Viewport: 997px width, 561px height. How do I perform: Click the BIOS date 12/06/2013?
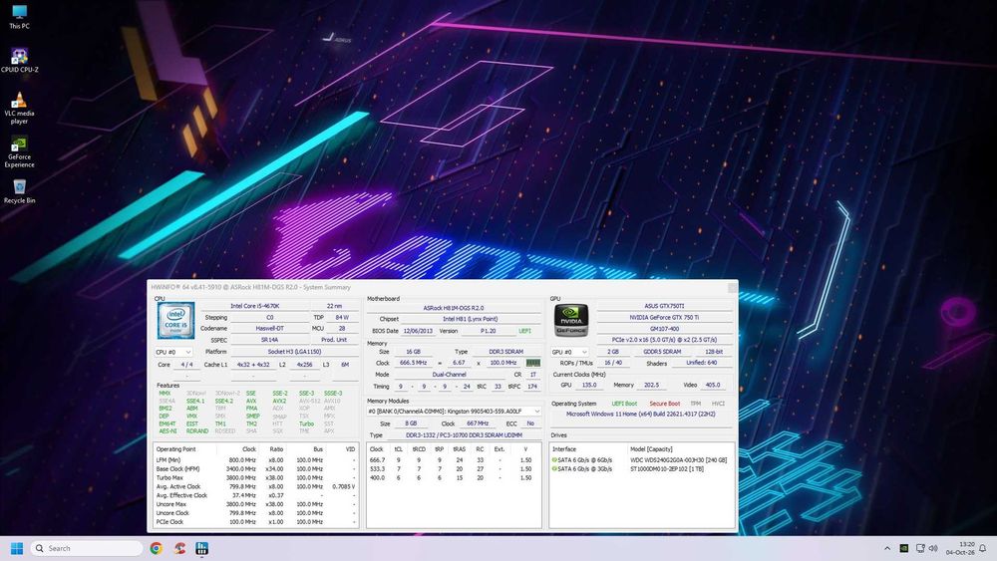point(418,331)
